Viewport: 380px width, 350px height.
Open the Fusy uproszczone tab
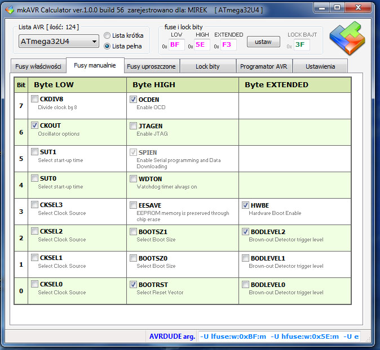click(x=152, y=66)
